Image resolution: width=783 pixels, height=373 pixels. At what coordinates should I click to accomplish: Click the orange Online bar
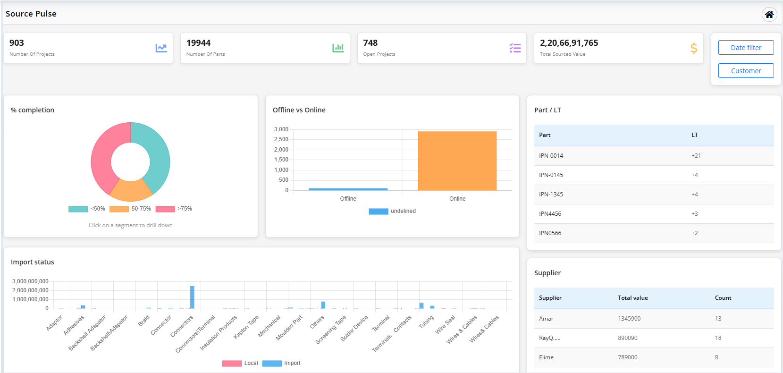[457, 161]
